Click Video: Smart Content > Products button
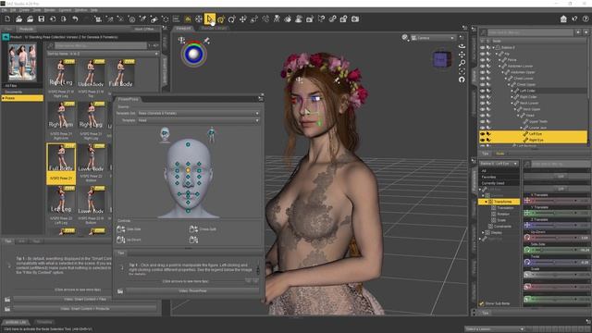This screenshot has height=333, width=592. 85,308
